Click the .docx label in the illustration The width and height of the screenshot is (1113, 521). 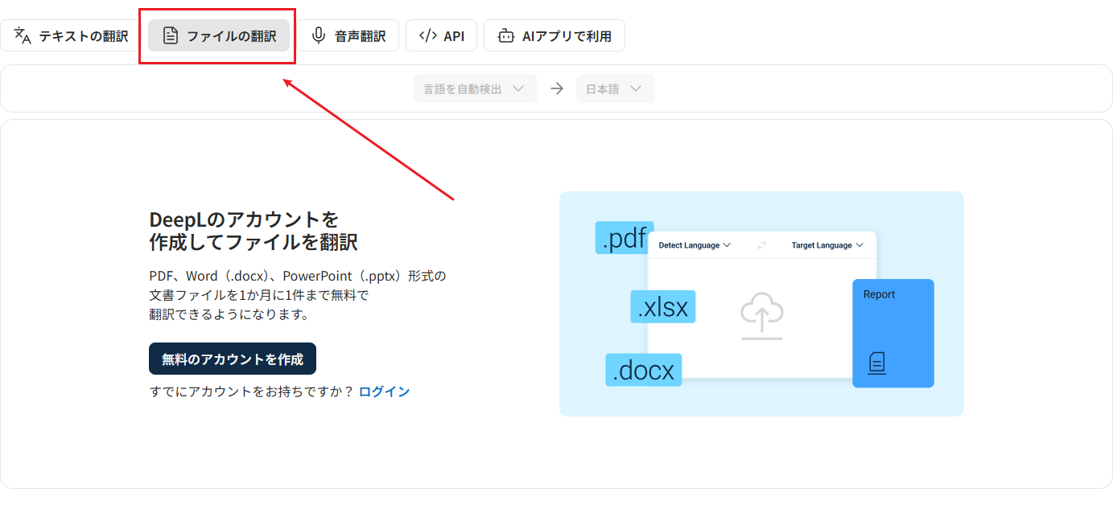(x=644, y=370)
